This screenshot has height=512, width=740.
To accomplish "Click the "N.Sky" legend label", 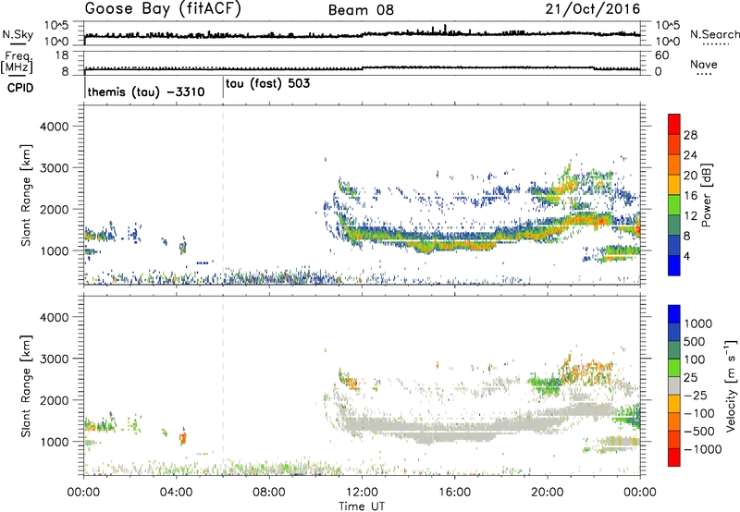I will 18,34.
